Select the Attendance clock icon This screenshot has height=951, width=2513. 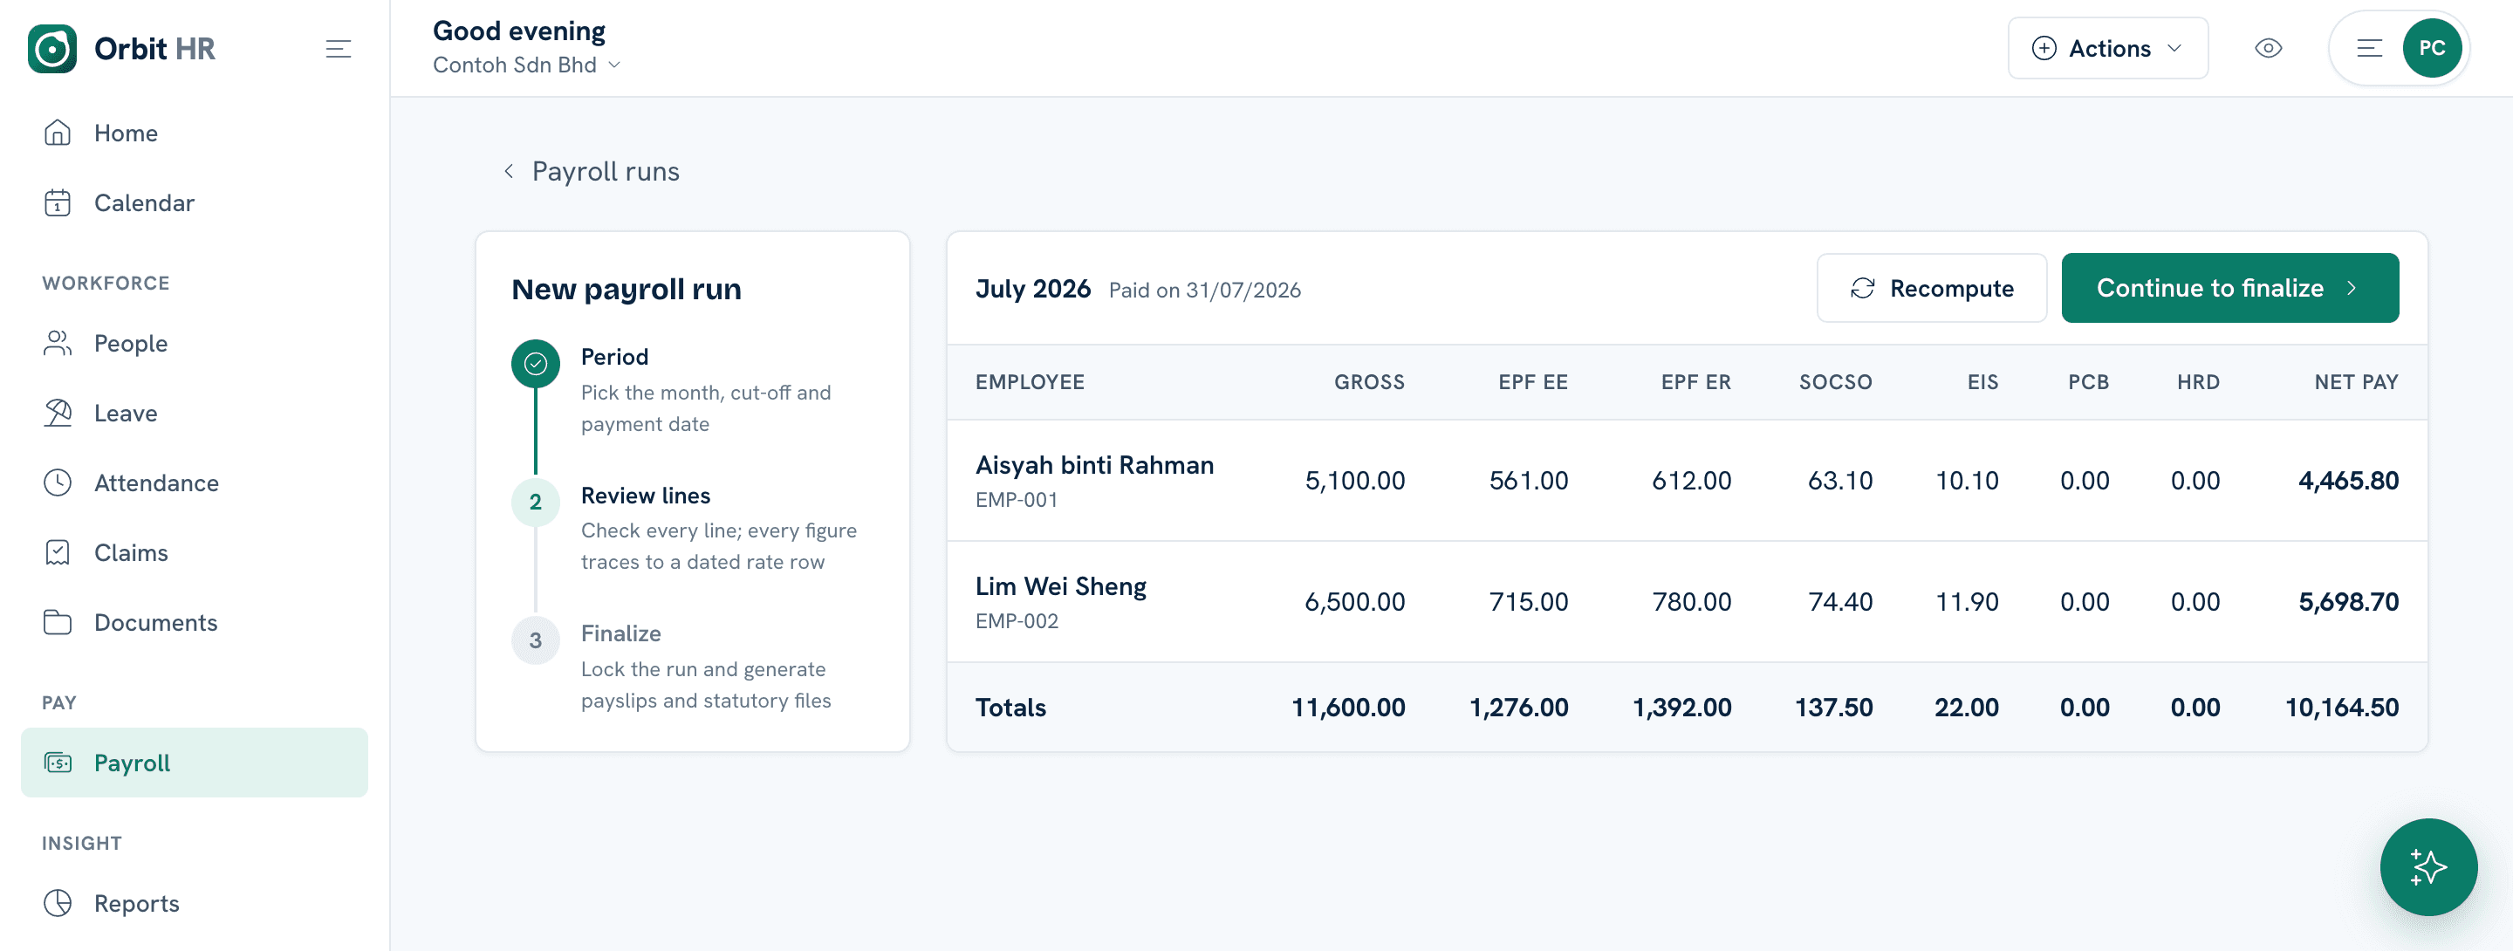point(58,482)
